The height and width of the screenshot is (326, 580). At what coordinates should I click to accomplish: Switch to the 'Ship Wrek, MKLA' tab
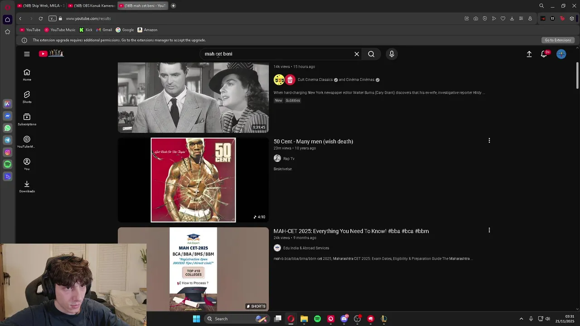(41, 6)
